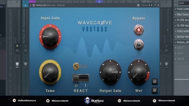Select the previous preset arrow
The height and width of the screenshot is (106, 189).
149,5
